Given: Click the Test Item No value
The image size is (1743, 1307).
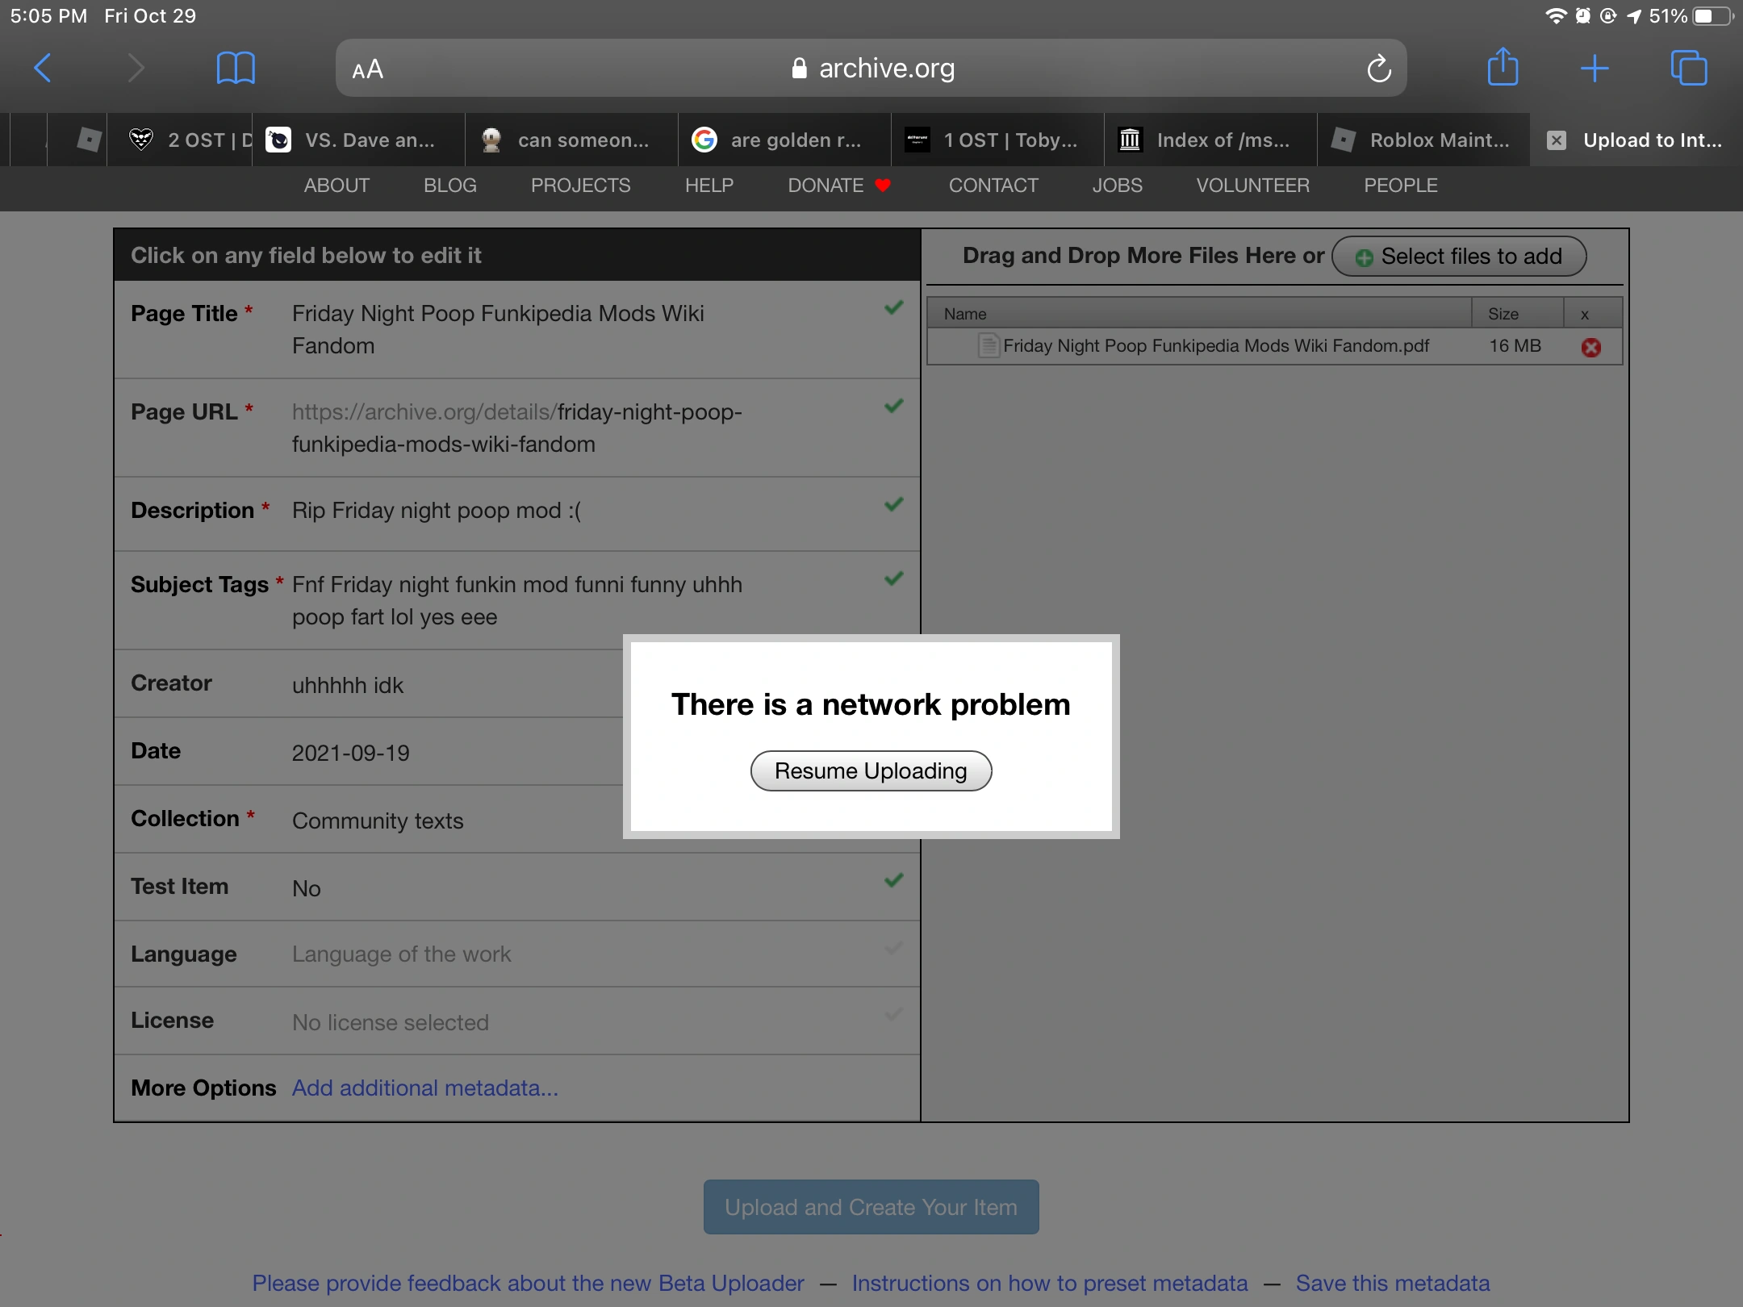Looking at the screenshot, I should pos(307,888).
